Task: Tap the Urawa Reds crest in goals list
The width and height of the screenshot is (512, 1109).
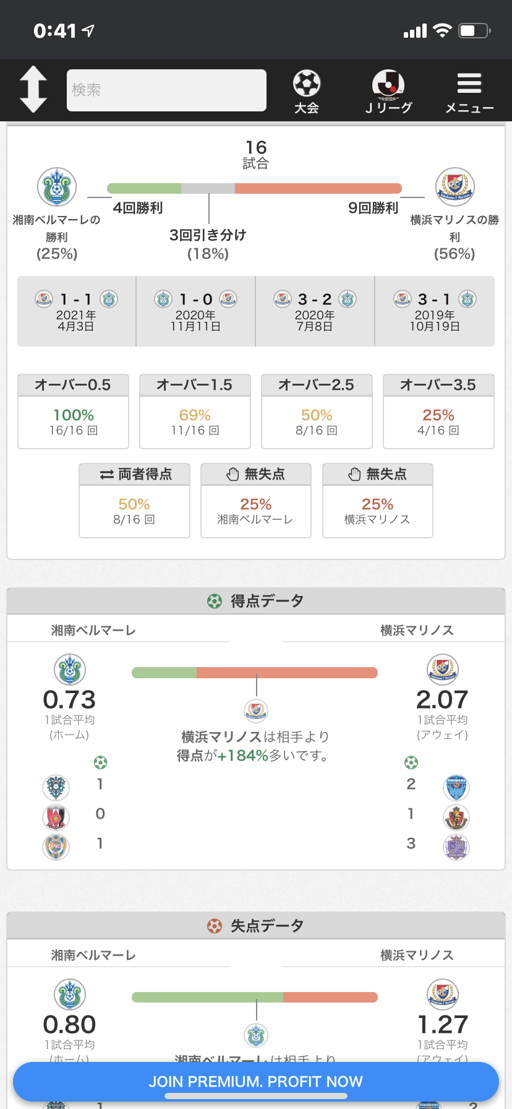Action: 56,818
